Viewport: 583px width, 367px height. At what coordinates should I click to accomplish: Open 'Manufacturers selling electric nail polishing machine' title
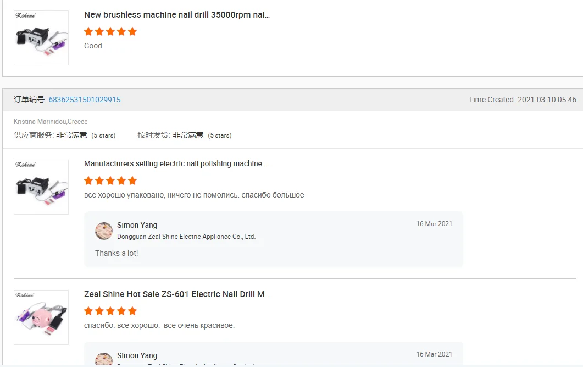[x=176, y=163]
